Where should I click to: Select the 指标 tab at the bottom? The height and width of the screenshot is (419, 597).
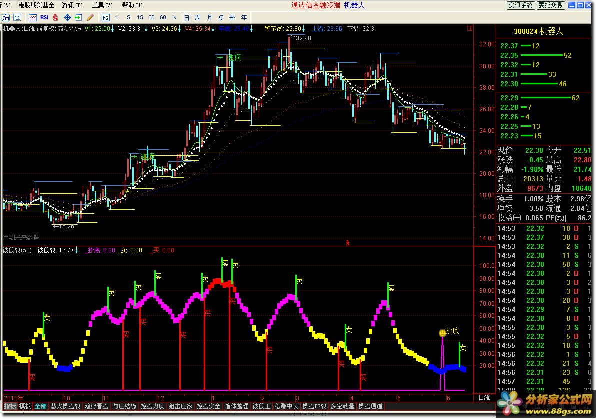coord(10,406)
